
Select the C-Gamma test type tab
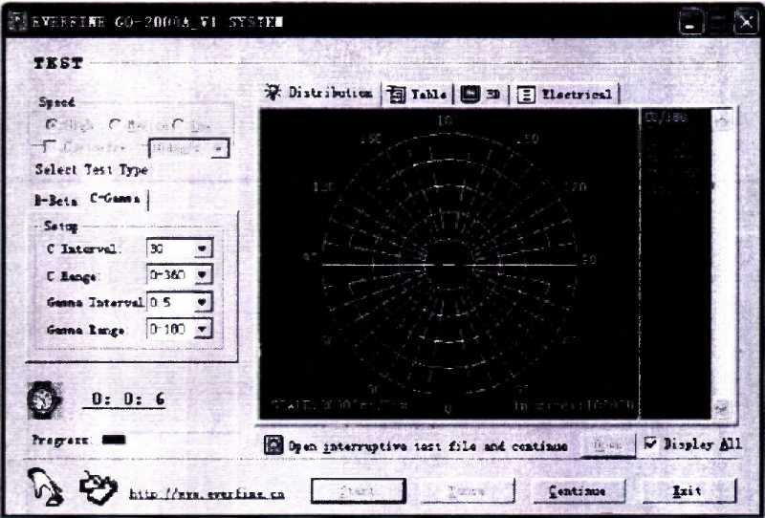[116, 199]
